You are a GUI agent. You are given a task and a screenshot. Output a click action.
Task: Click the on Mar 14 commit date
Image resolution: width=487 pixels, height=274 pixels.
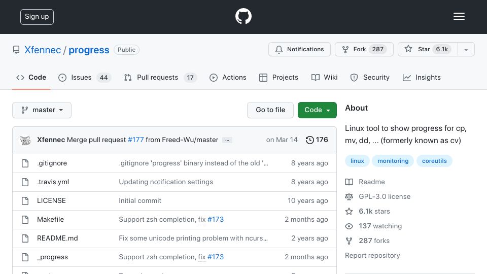click(x=282, y=140)
